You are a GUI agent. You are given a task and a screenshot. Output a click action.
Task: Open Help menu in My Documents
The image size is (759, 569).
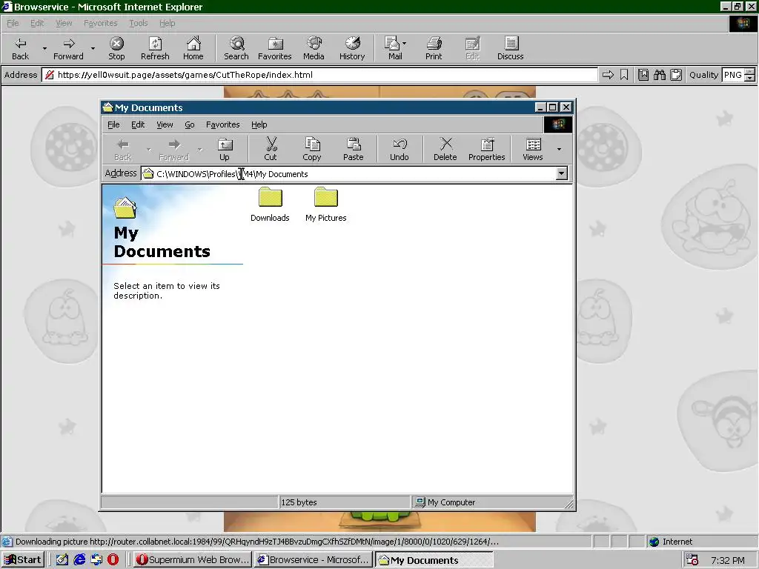259,124
